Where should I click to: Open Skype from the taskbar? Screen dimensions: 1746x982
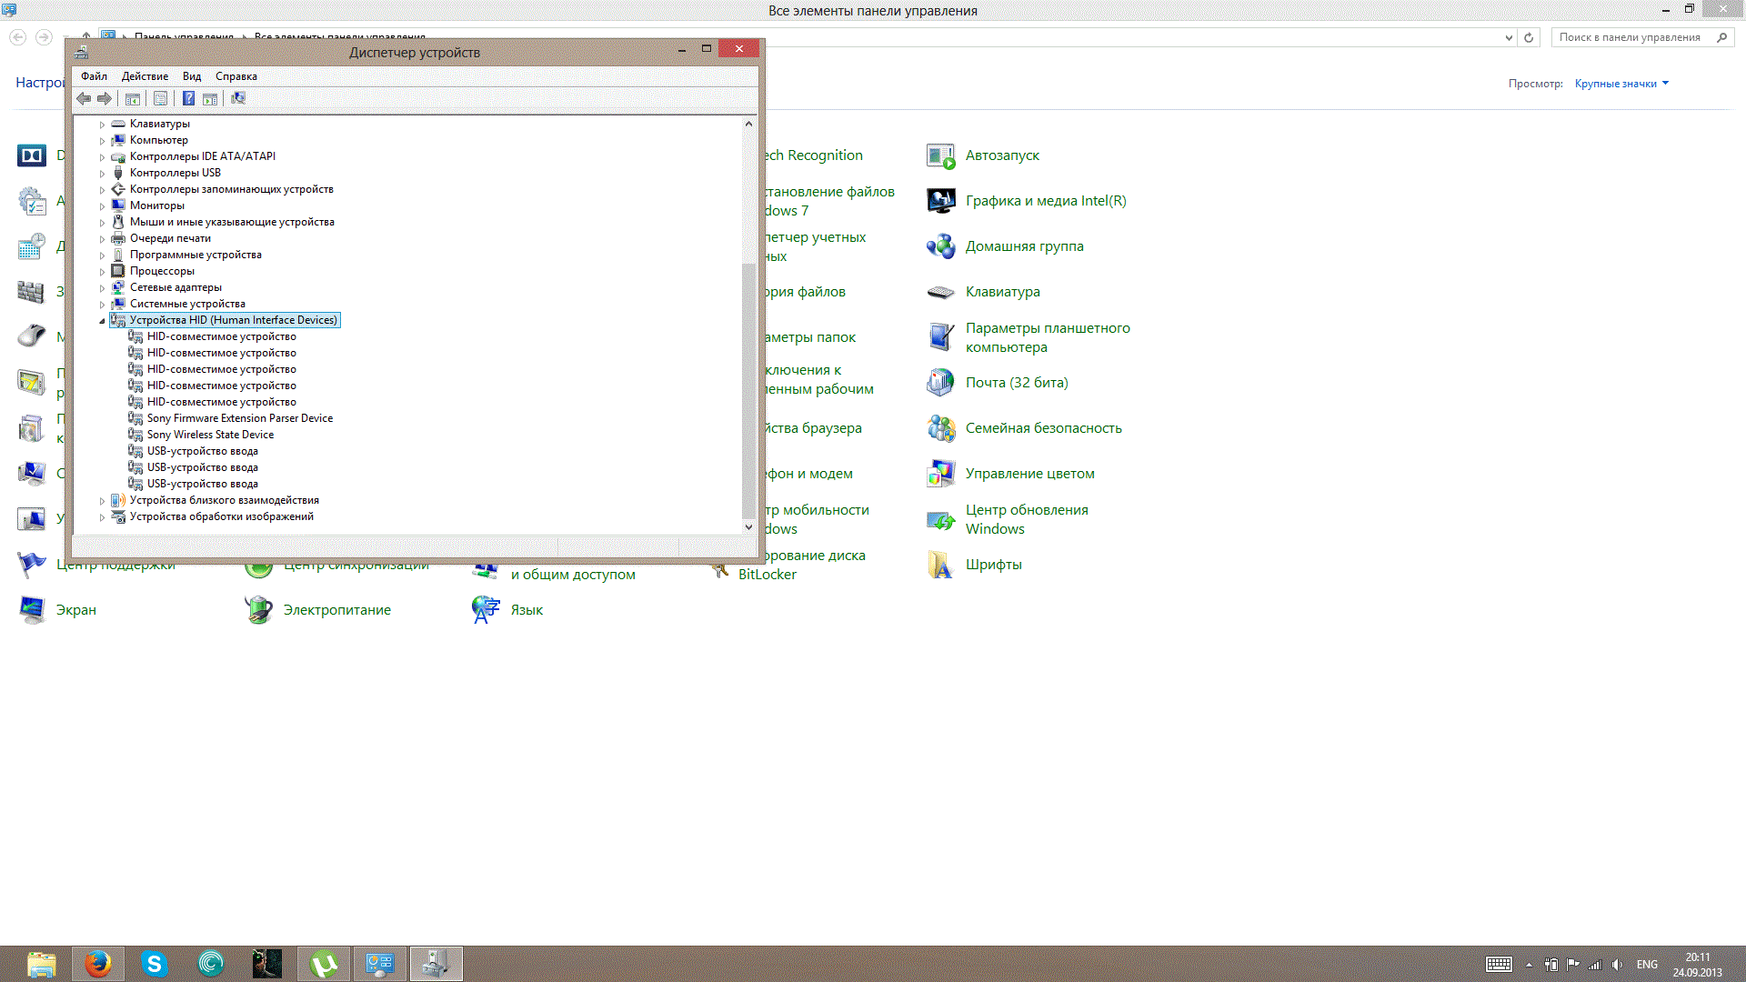click(x=155, y=964)
